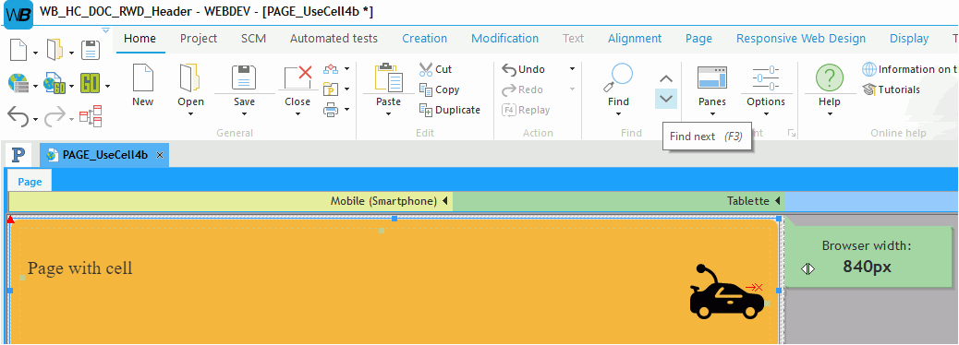The height and width of the screenshot is (345, 959).
Task: Open the Undo history dropdown arrow
Action: coord(572,69)
